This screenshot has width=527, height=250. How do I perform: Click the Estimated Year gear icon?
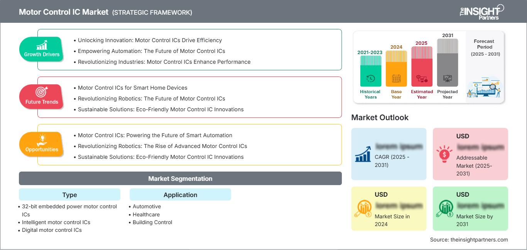click(422, 78)
